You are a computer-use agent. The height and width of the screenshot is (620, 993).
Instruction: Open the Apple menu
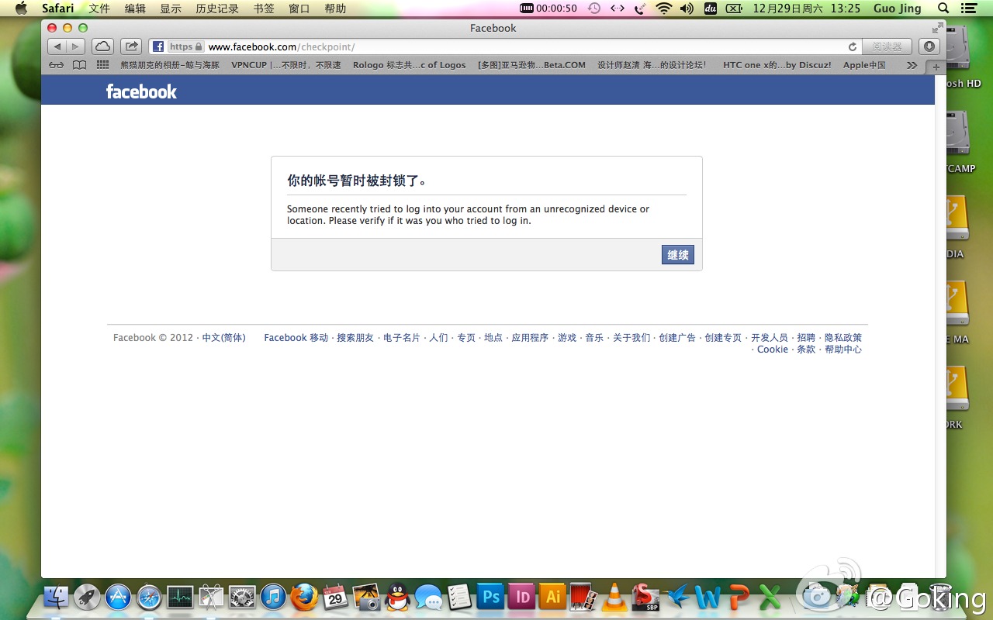pos(21,9)
